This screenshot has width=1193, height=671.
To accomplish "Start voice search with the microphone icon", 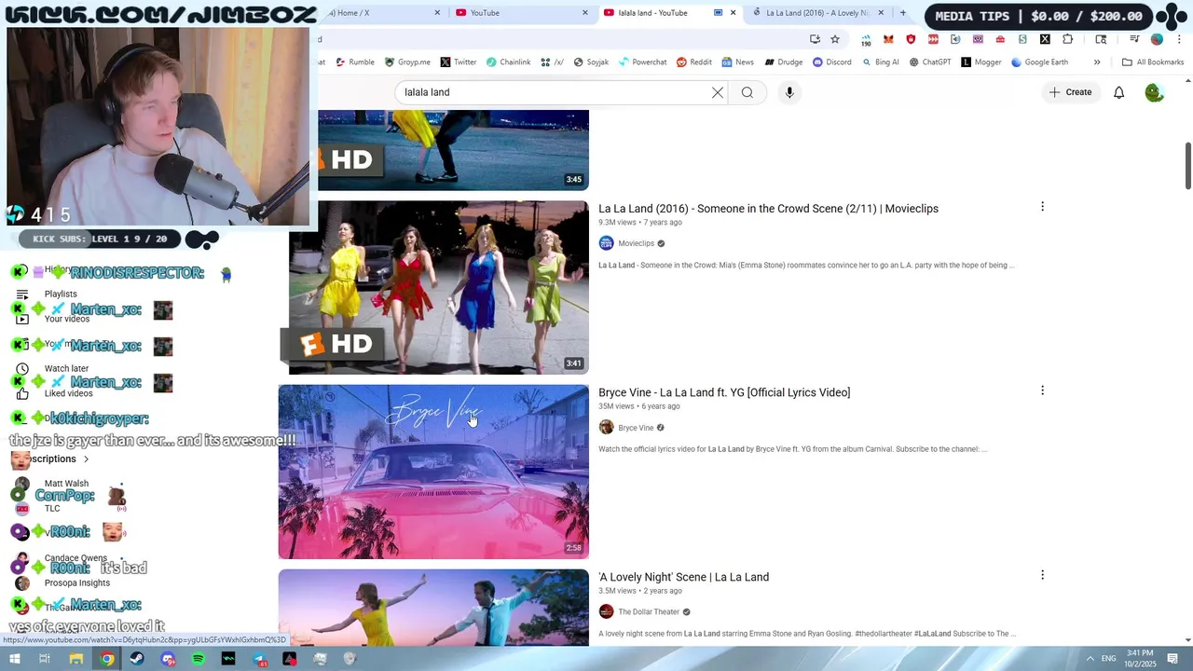I will (x=789, y=92).
